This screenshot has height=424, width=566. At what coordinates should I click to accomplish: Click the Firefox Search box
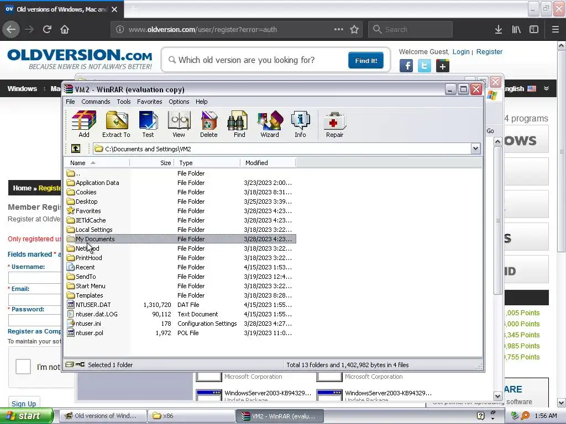[410, 29]
